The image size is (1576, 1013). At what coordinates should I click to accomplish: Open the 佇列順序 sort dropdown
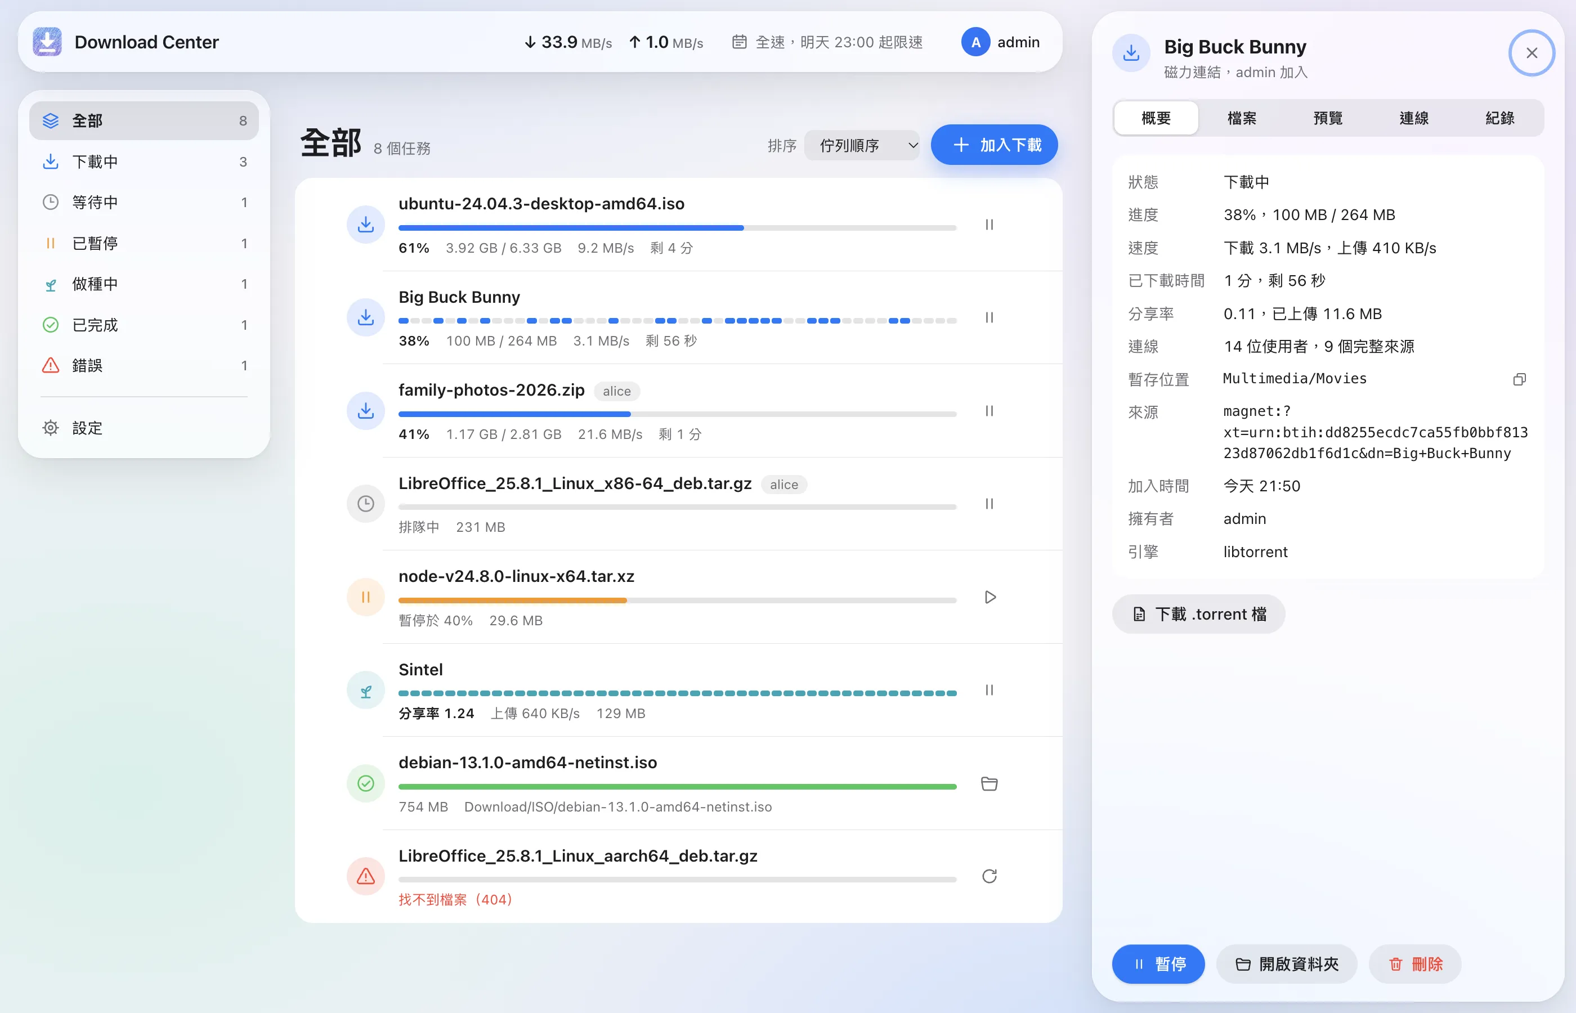pyautogui.click(x=862, y=145)
